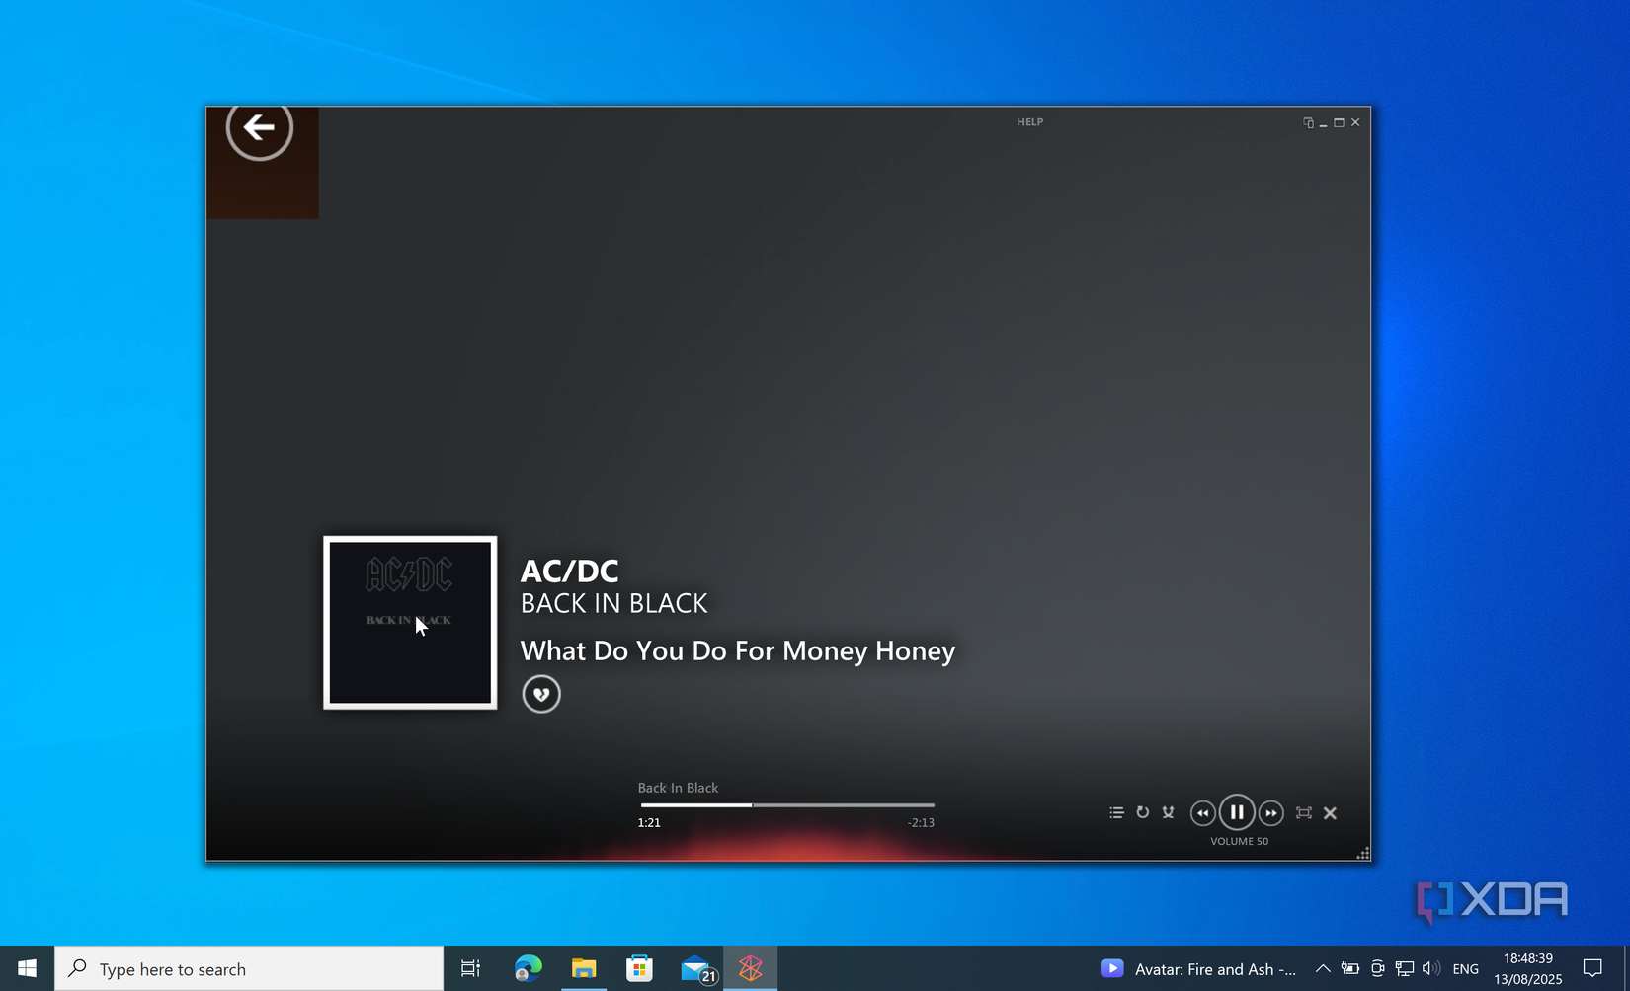The image size is (1630, 991).
Task: Switch to the mini player view
Action: (x=1309, y=122)
